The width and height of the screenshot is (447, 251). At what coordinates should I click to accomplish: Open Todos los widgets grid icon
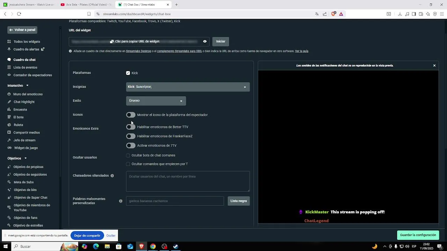coord(9,41)
